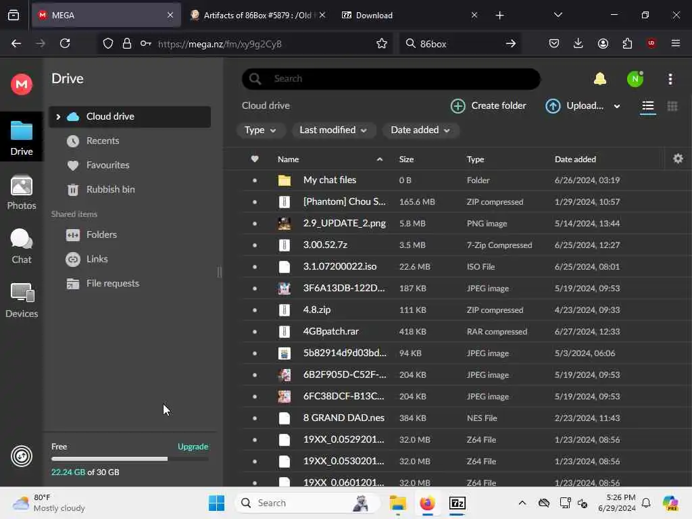Click the Firefox search box containing 86box

(460, 44)
